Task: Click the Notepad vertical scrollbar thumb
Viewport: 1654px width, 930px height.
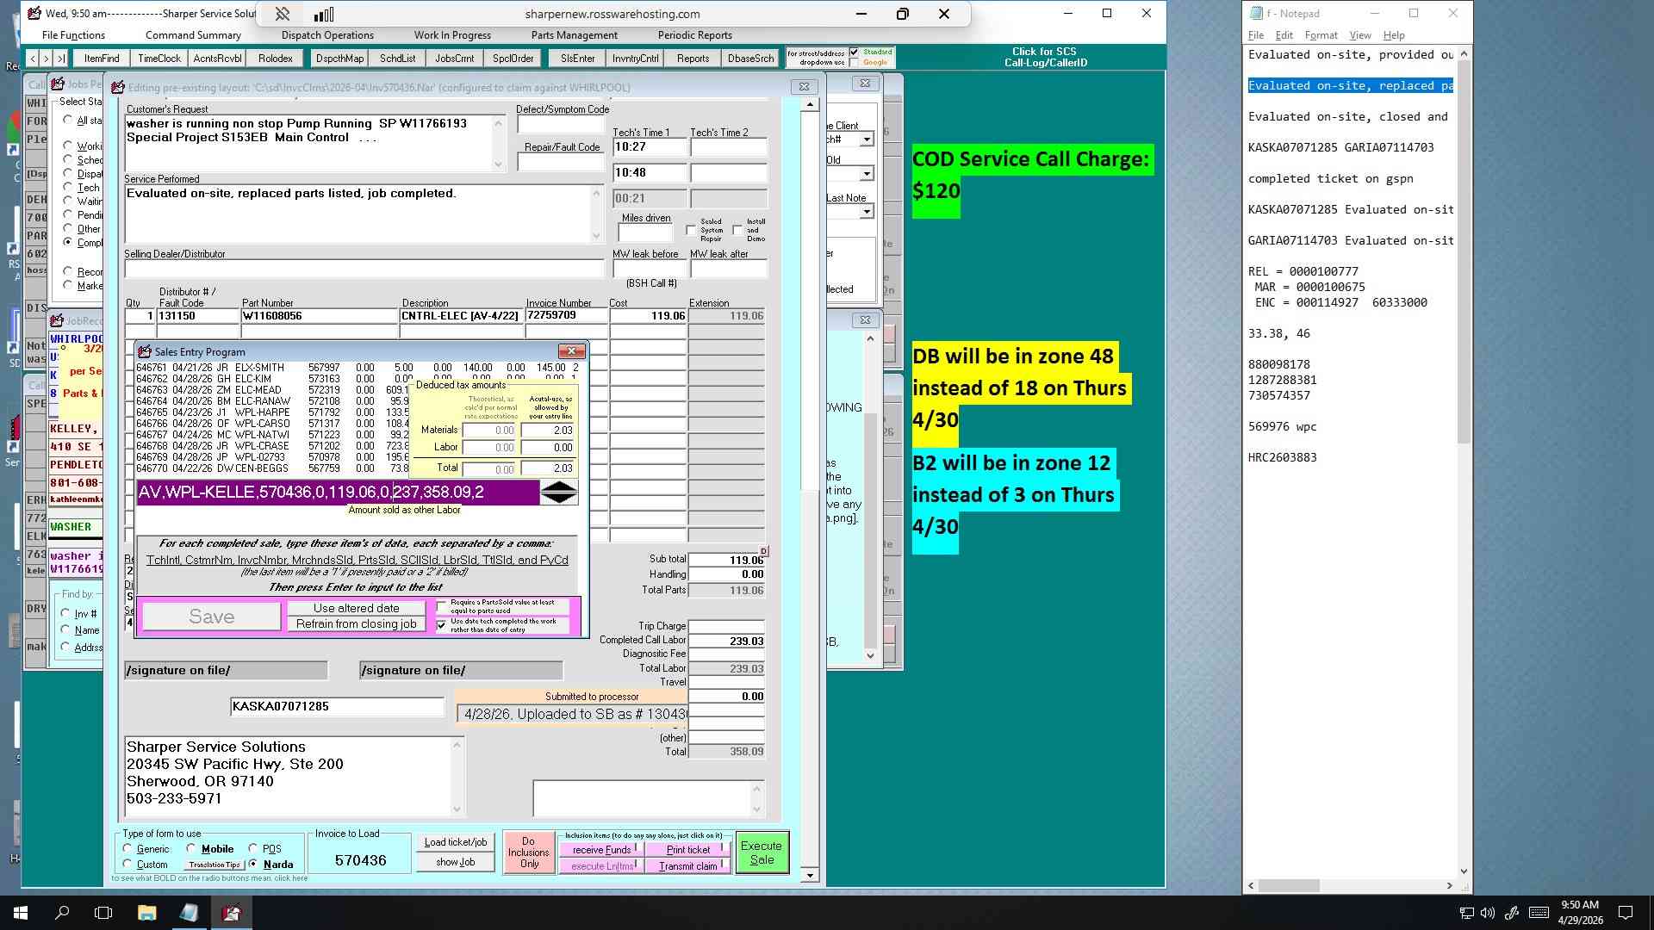Action: pos(1464,251)
